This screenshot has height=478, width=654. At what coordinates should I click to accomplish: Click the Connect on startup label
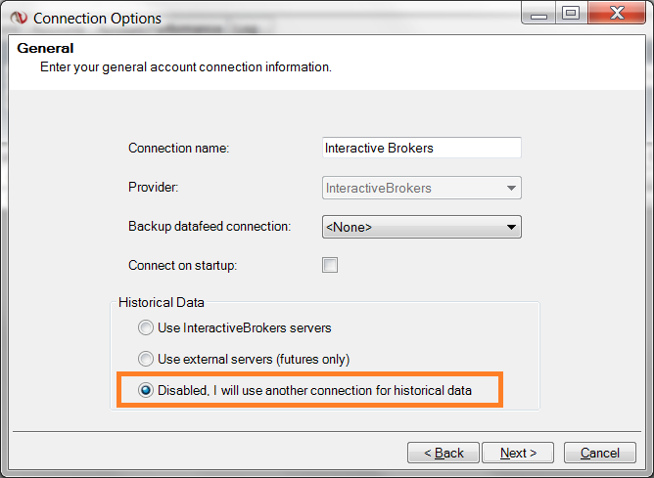[183, 265]
